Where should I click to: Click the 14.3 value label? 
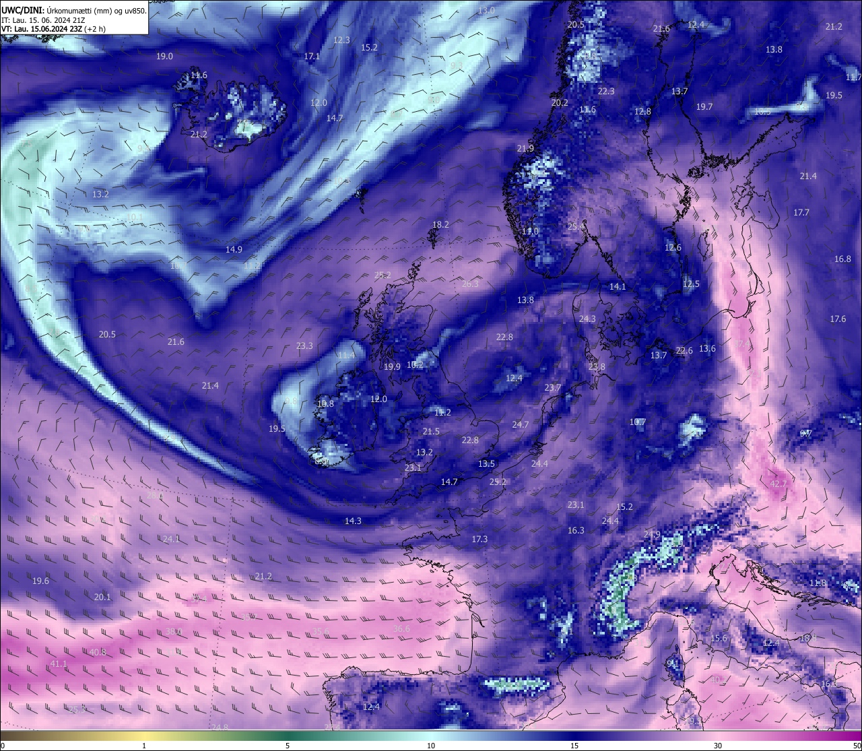click(x=353, y=521)
